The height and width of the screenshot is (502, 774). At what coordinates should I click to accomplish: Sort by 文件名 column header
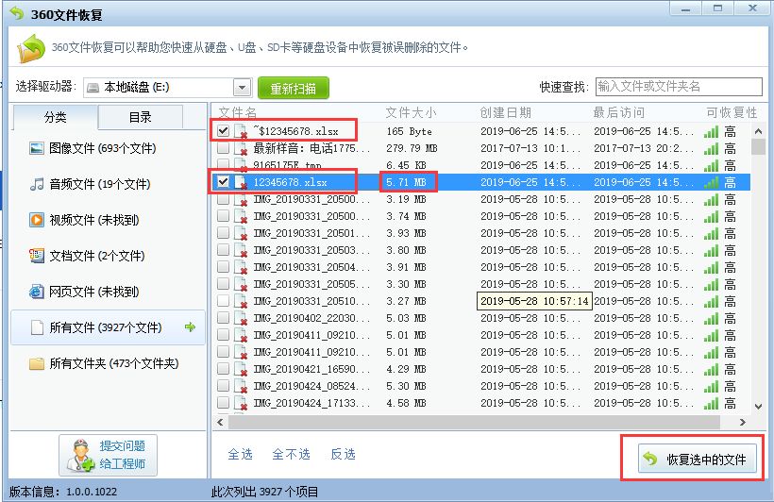238,113
